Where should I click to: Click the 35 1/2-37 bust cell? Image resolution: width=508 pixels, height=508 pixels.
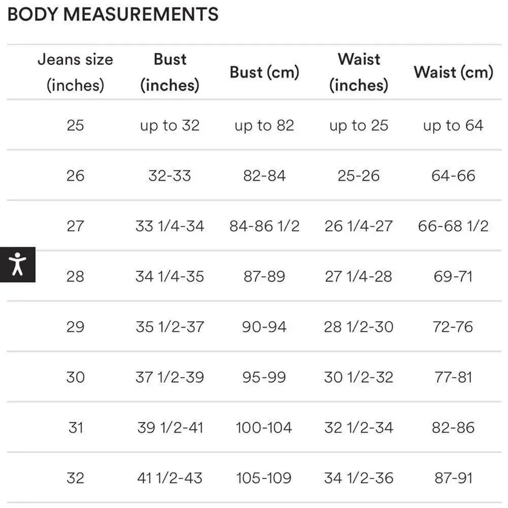click(x=170, y=327)
